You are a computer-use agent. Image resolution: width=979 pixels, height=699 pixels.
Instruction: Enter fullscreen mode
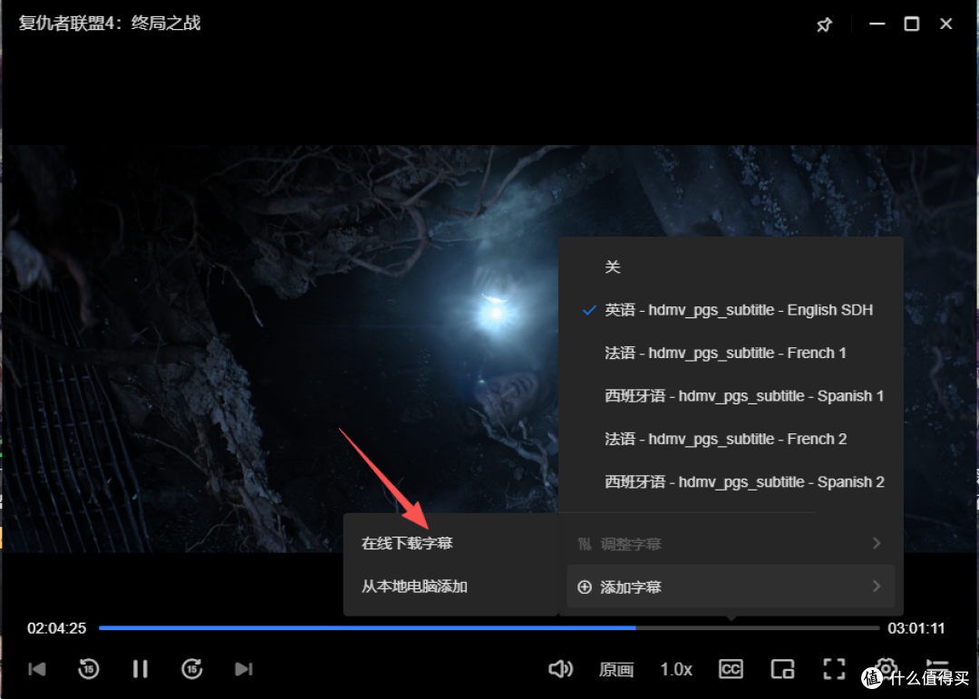(834, 669)
